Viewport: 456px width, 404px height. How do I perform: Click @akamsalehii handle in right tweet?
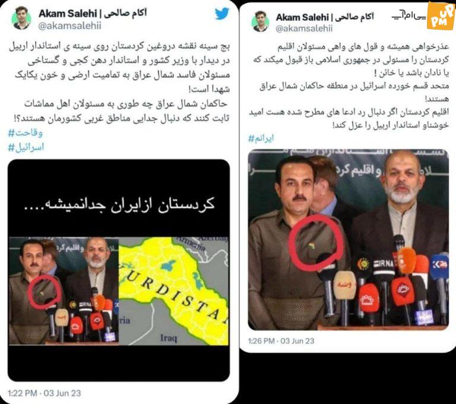coord(304,28)
